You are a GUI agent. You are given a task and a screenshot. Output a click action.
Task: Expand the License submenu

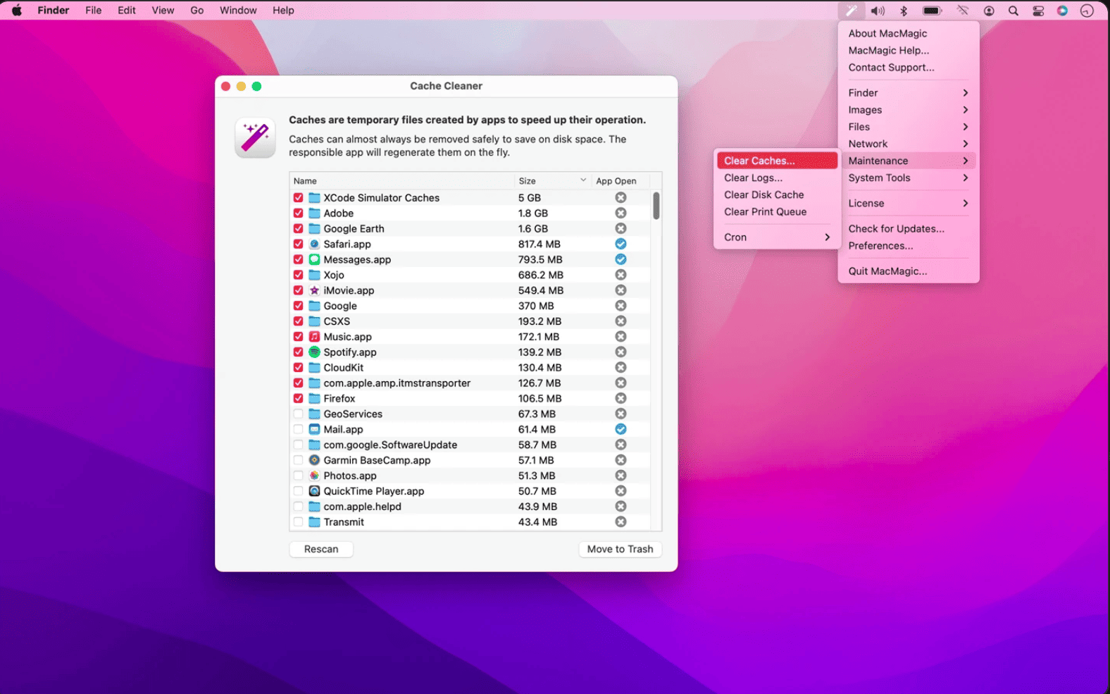909,203
